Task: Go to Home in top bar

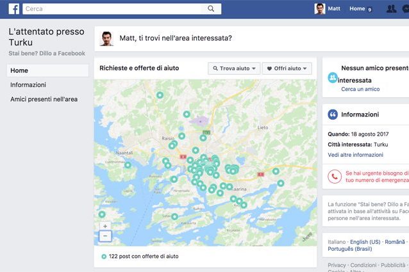Action: point(357,8)
